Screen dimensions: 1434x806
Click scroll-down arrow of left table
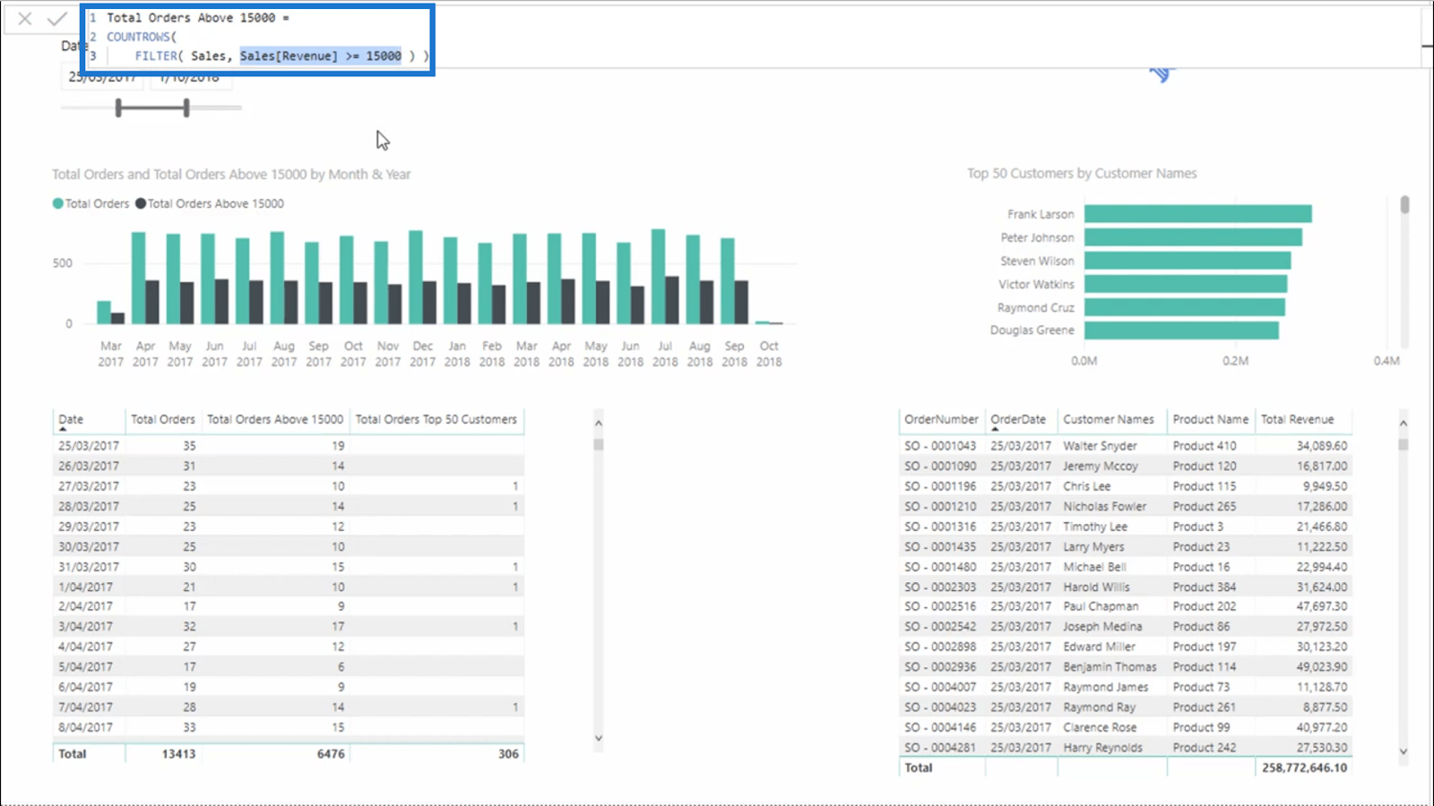coord(599,739)
